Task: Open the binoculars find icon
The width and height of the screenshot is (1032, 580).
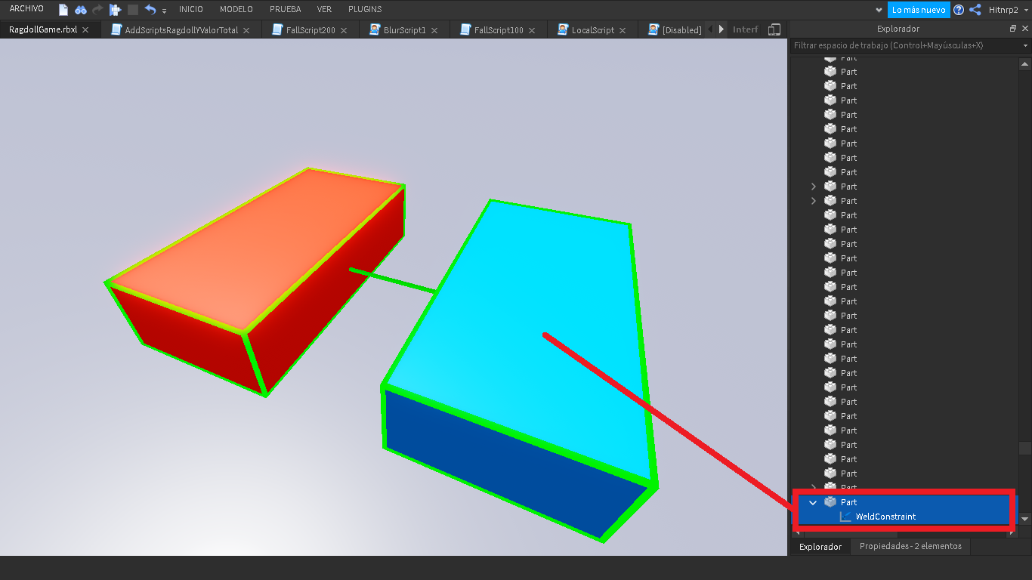Action: pos(81,10)
